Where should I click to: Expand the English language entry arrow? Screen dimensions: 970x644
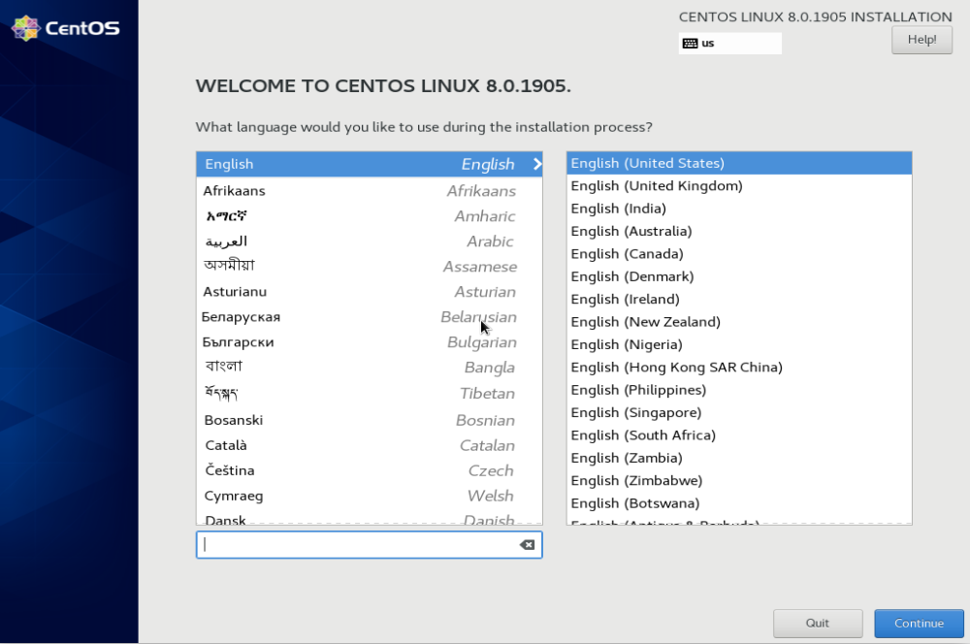click(539, 164)
